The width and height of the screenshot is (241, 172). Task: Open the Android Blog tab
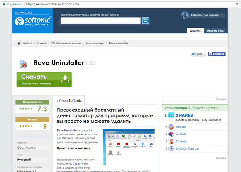(x=215, y=31)
